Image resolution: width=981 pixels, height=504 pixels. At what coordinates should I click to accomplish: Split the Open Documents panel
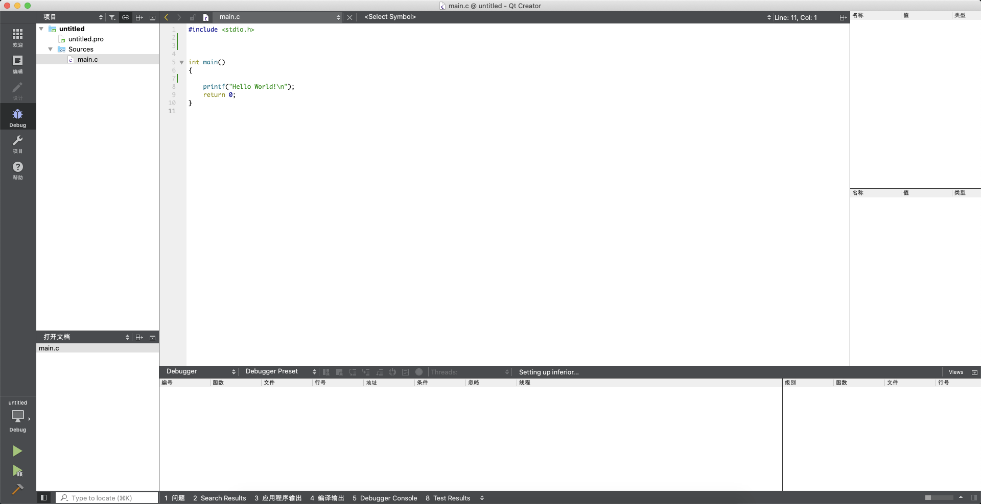[139, 337]
